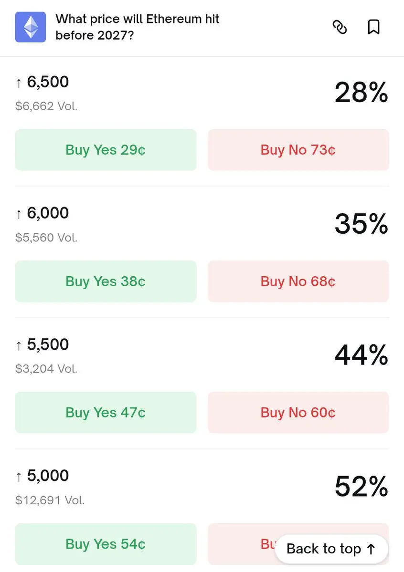Click the 52% probability value
The image size is (404, 572).
coord(361,486)
